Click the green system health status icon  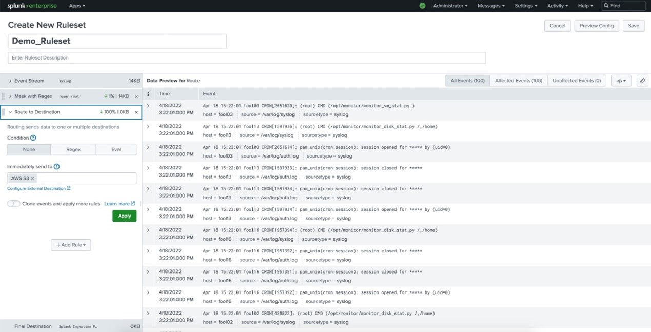coord(422,6)
